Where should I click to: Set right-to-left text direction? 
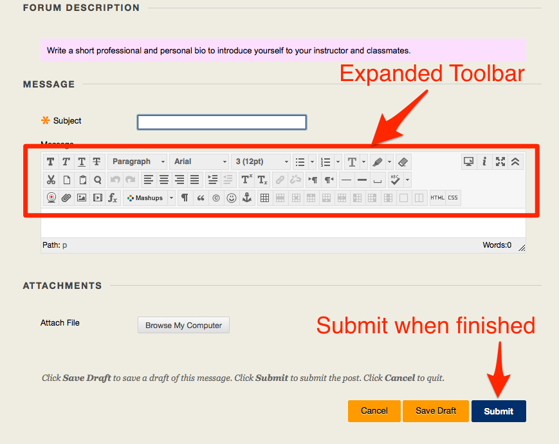[x=329, y=180]
